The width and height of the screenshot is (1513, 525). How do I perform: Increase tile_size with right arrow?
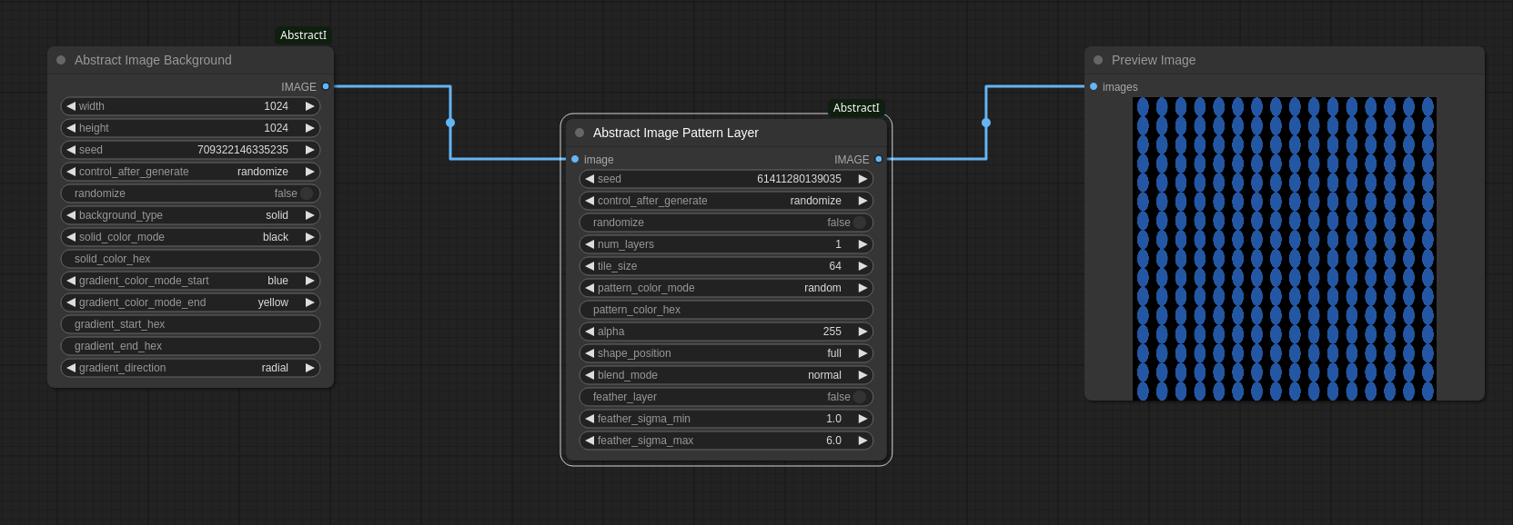tap(862, 266)
